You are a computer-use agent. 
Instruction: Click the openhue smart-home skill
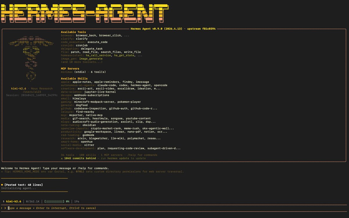coord(87,142)
